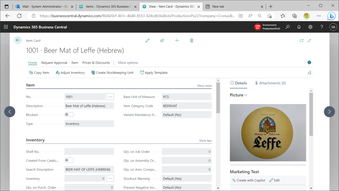Click the Description input field
Screen dimensions: 339x191
click(89, 106)
